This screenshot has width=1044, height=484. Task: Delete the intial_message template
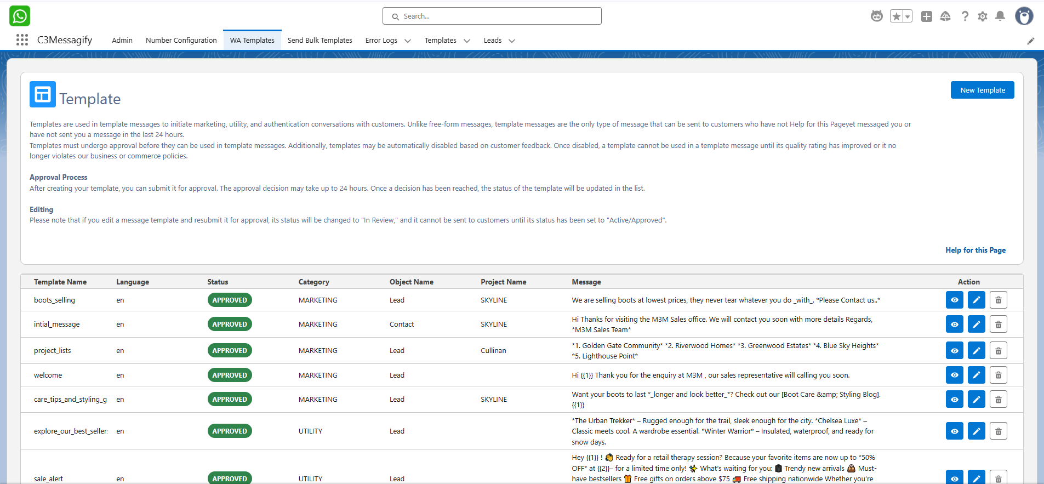click(x=999, y=324)
